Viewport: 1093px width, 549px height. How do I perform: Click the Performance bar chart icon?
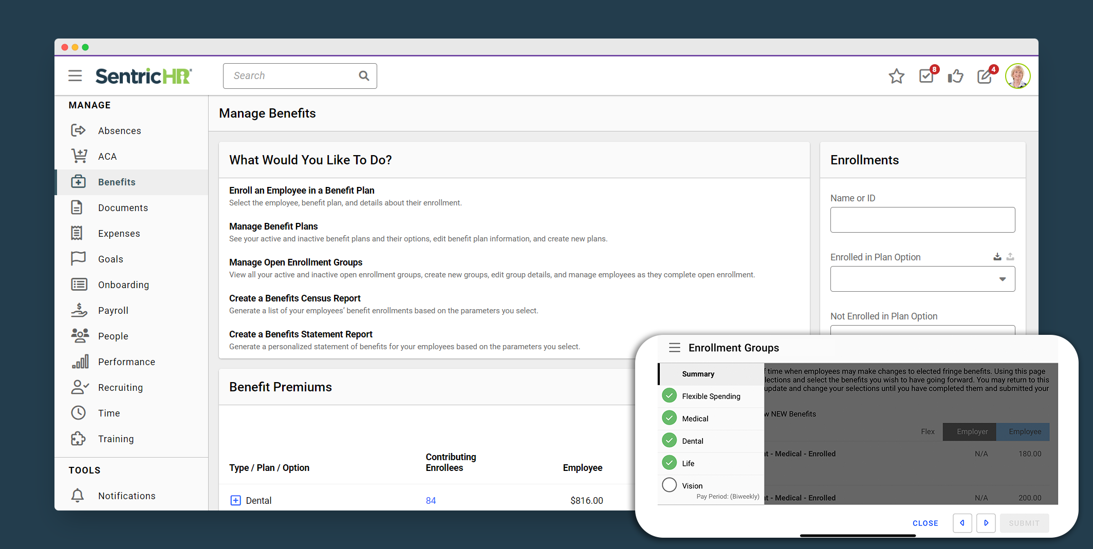coord(80,362)
